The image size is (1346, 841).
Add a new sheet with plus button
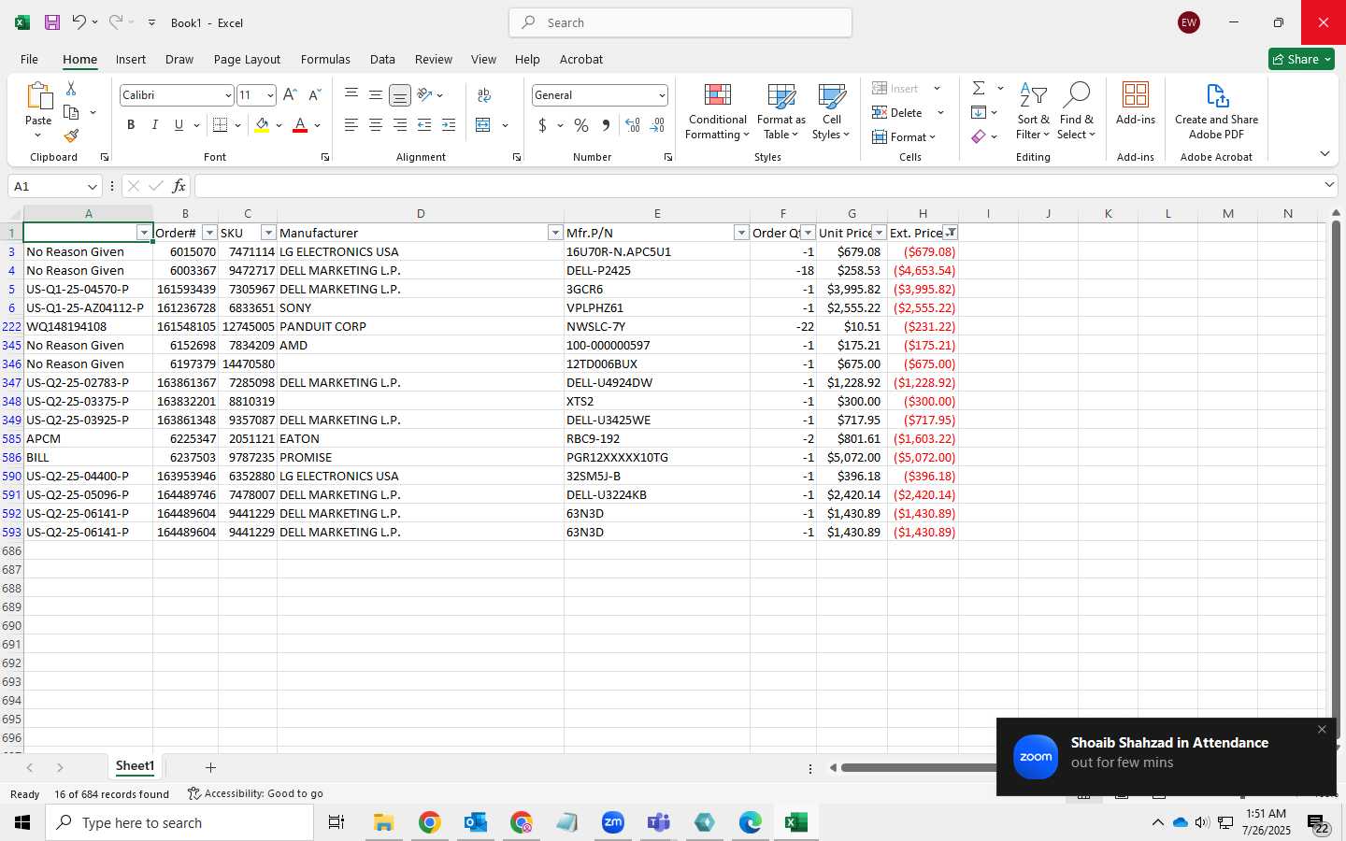click(x=210, y=767)
